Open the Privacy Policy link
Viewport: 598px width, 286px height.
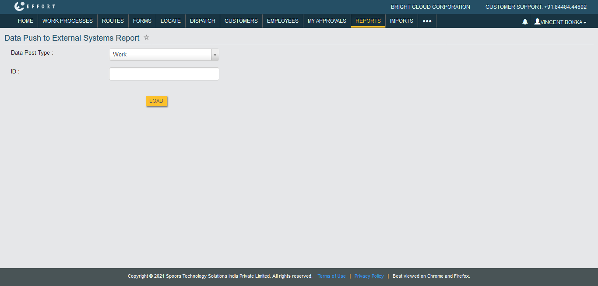click(x=369, y=276)
